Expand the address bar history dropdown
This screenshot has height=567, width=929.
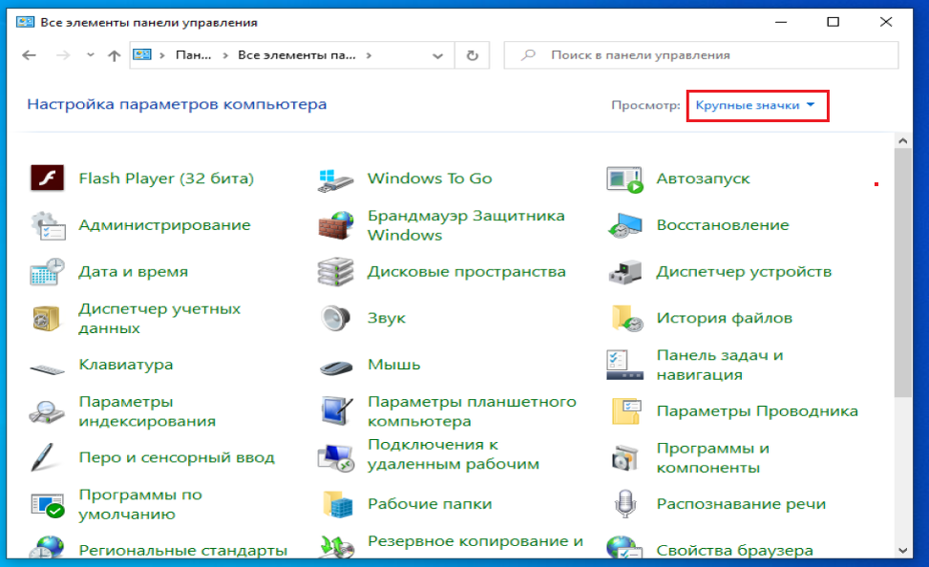pos(438,55)
